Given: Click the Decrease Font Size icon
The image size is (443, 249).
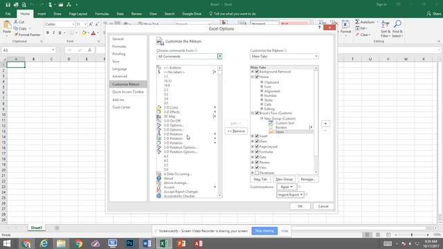Looking at the screenshot, I should 97,25.
